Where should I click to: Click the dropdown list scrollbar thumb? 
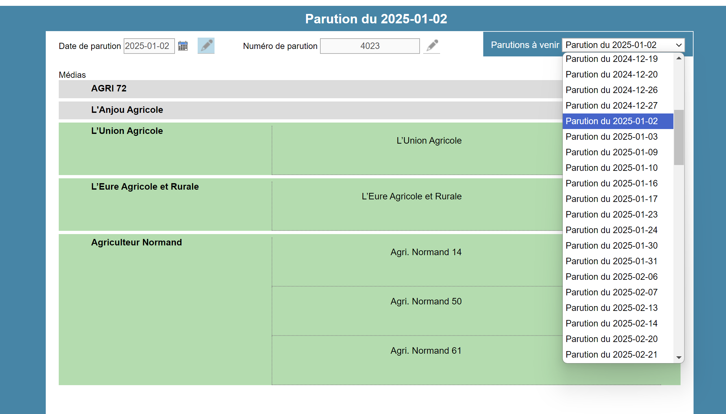679,137
